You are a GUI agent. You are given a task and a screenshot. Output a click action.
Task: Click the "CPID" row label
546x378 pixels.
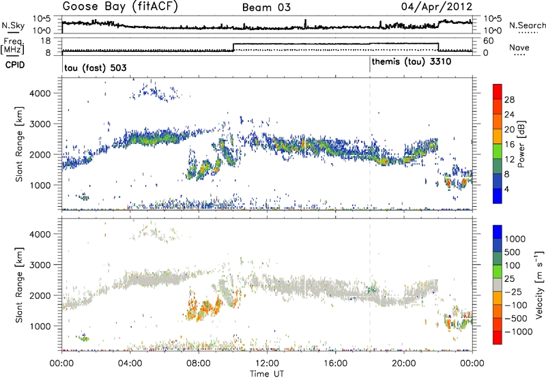click(15, 65)
